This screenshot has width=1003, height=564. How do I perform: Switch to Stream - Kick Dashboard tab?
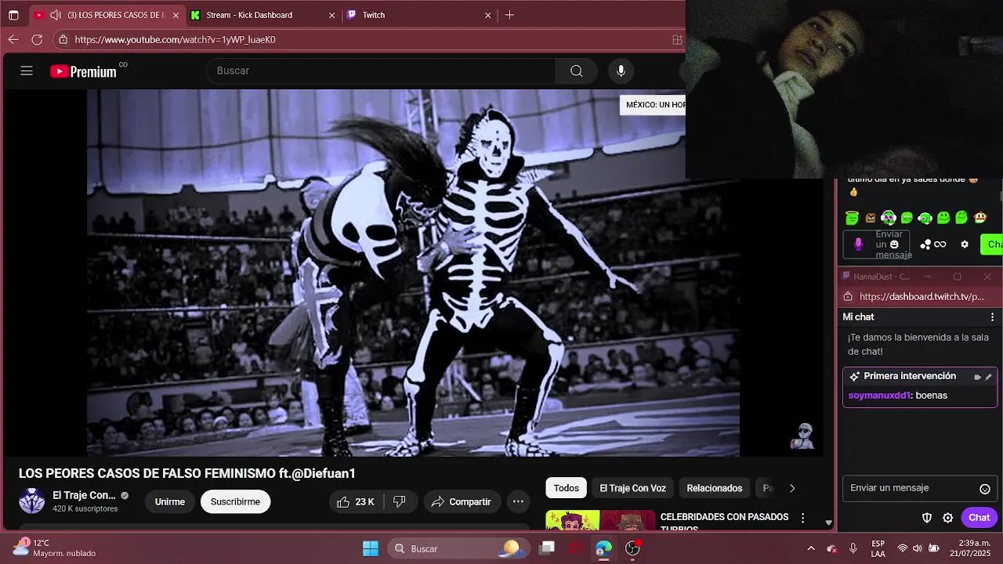click(249, 15)
